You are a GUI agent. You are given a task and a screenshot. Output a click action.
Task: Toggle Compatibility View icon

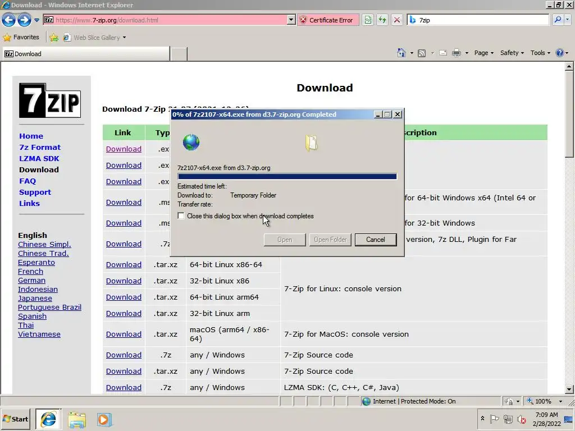pyautogui.click(x=368, y=20)
